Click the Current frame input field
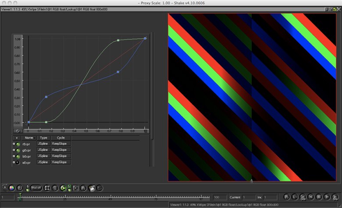 249,197
